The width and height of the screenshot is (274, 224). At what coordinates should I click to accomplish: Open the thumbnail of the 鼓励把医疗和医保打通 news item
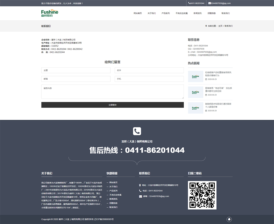coord(195,108)
